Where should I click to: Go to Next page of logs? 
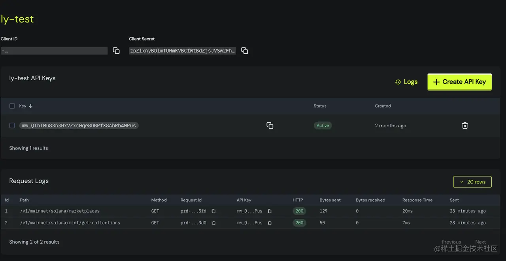(x=481, y=242)
